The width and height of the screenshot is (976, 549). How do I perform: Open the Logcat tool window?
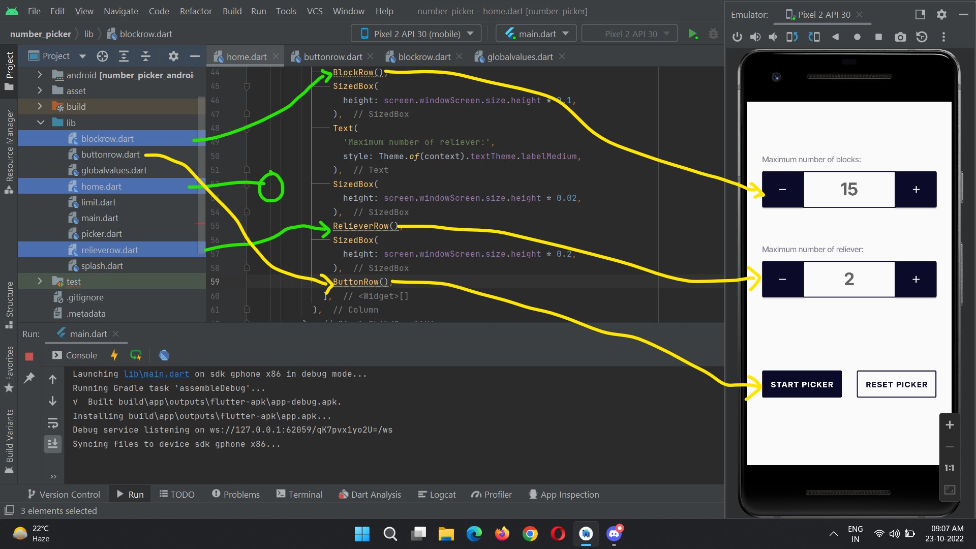(x=437, y=494)
